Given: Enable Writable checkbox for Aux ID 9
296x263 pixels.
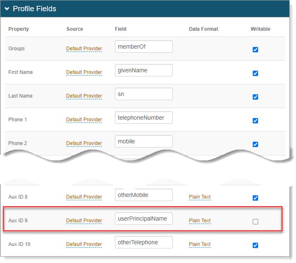Looking at the screenshot, I should [255, 221].
